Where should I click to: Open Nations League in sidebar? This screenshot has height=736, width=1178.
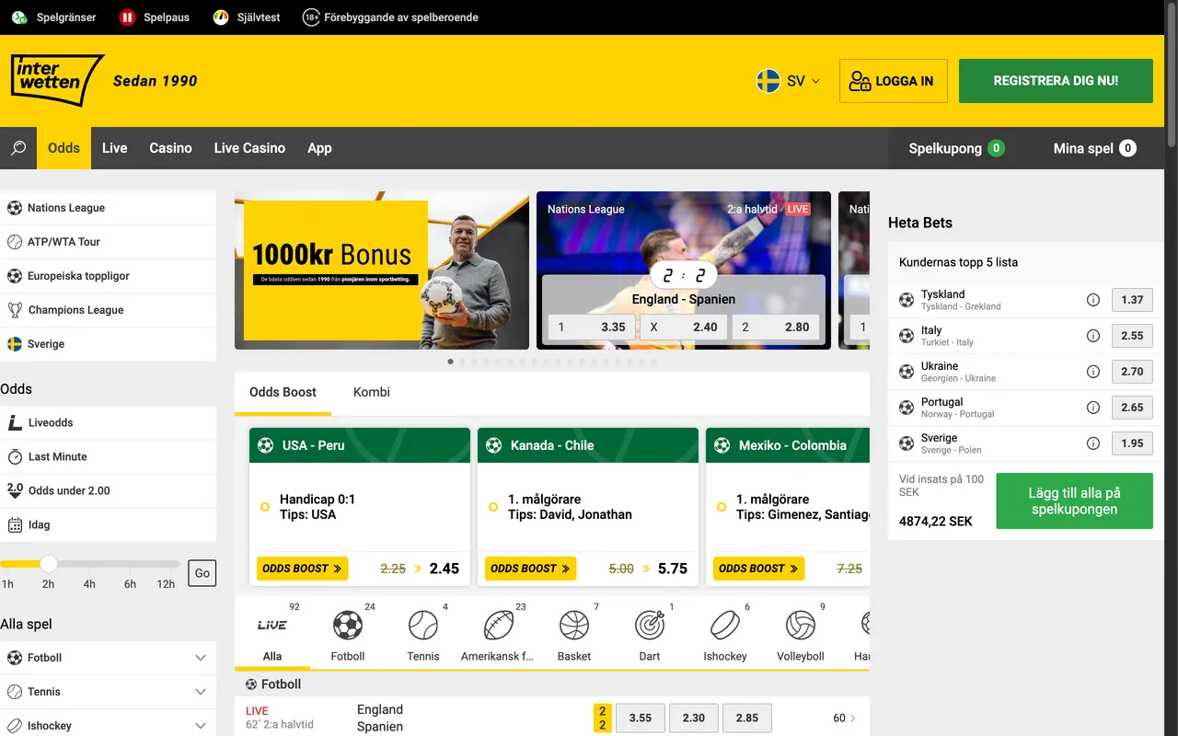click(108, 208)
